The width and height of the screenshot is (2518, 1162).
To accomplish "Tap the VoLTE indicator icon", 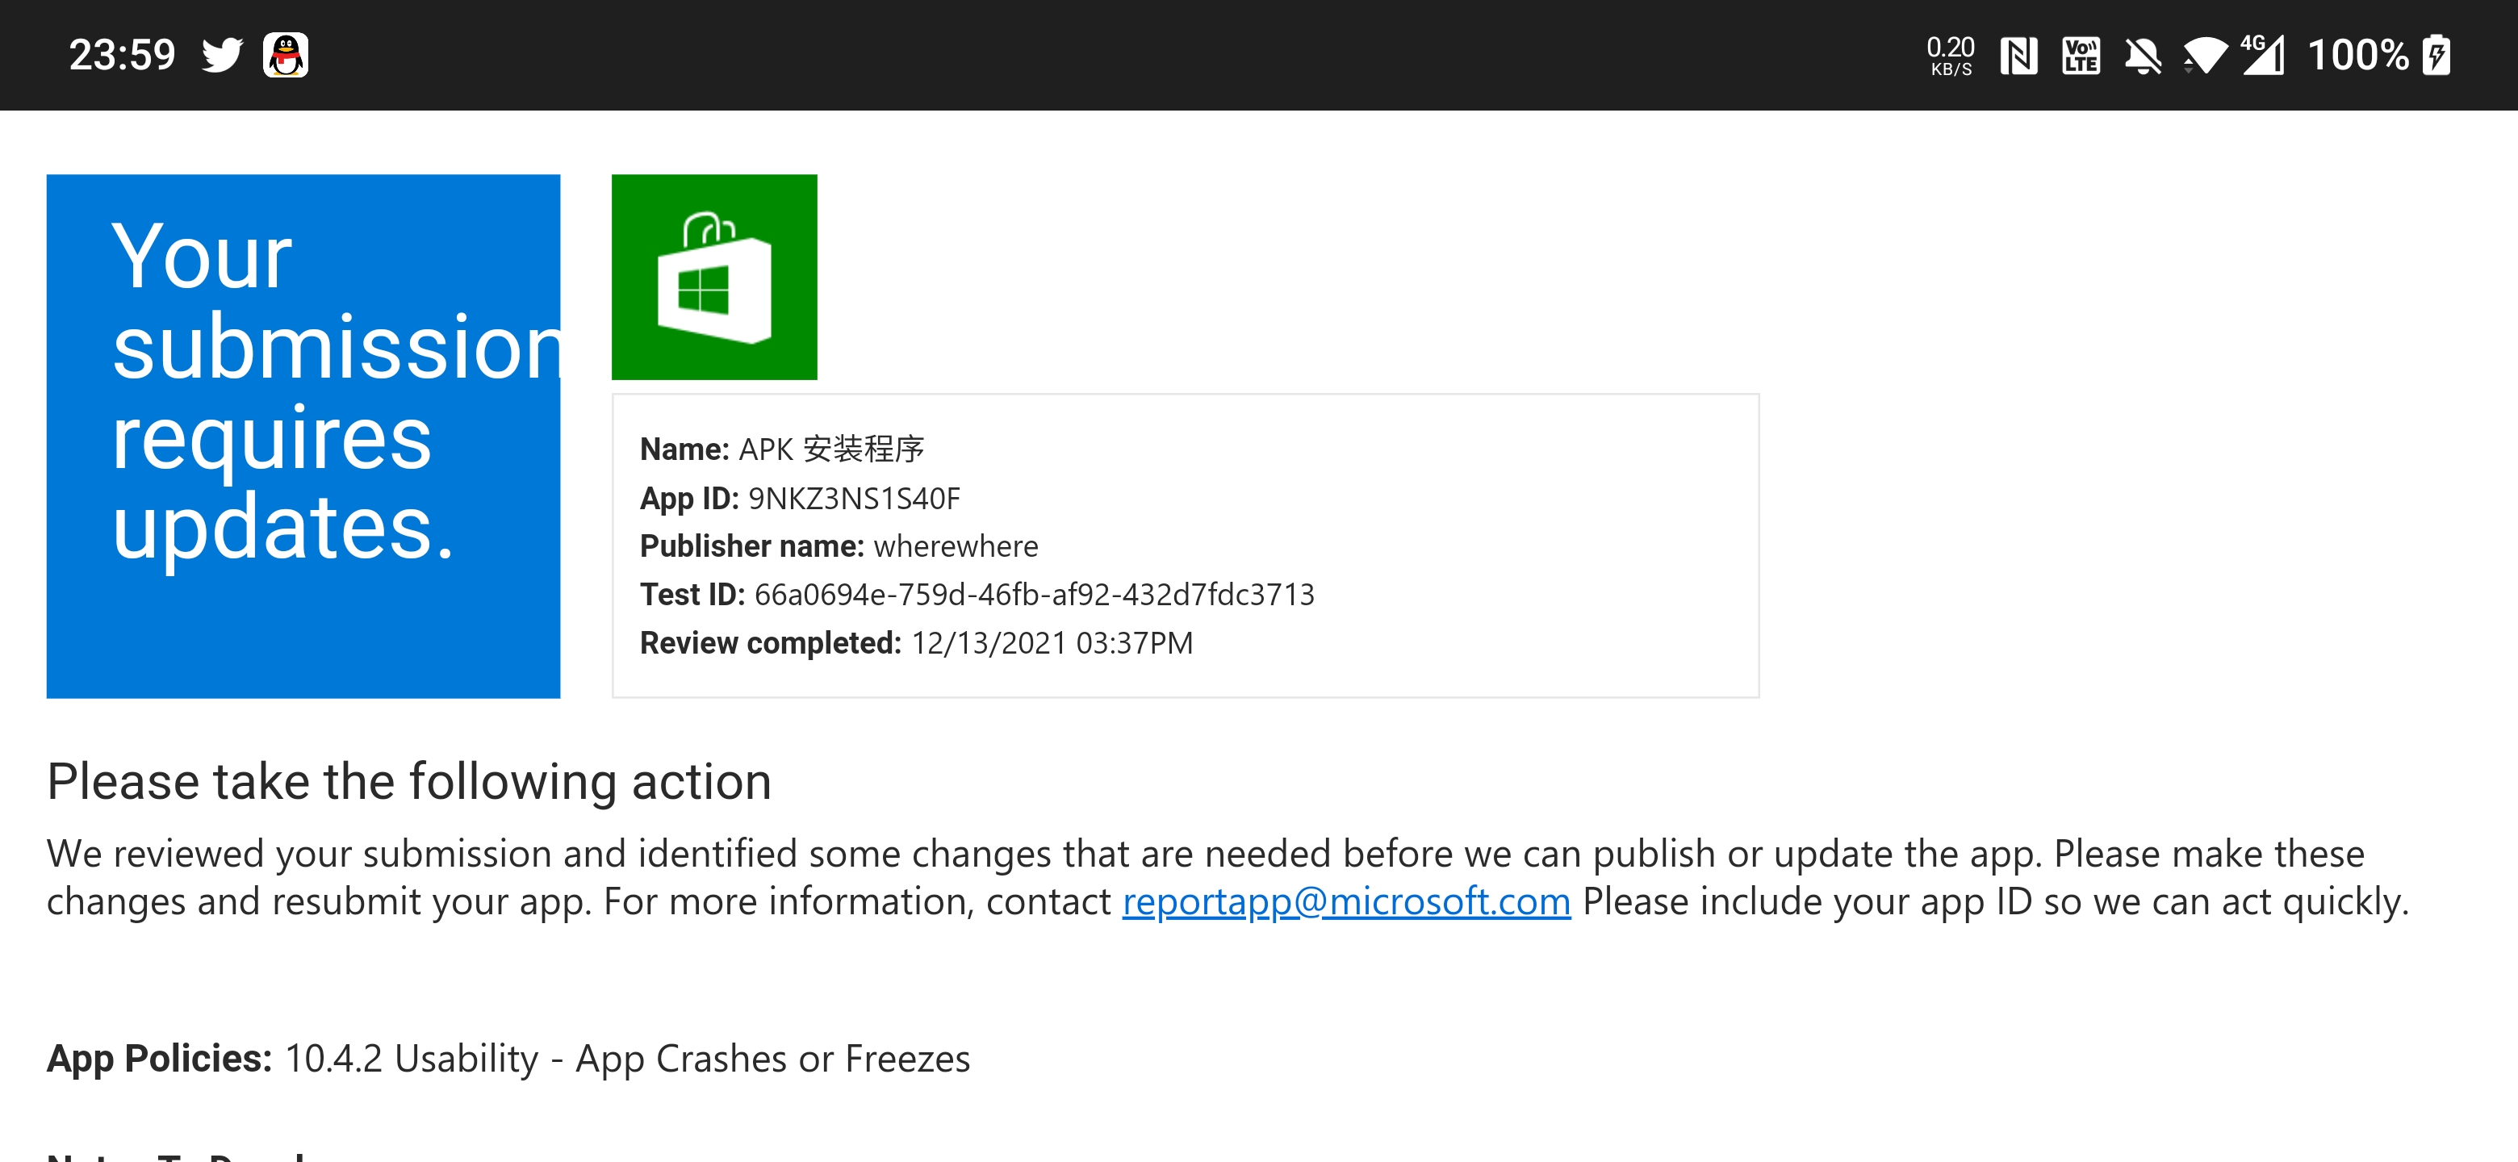I will pos(2081,56).
